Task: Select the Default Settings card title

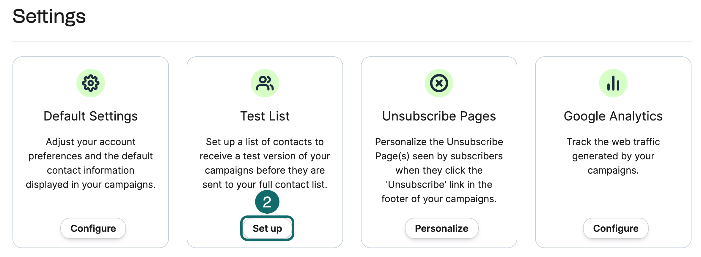Action: pos(91,116)
